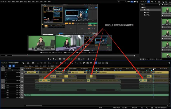The image size is (171, 109).
Task: Toggle the highlighted sync-lock mode icon
Action: point(10,66)
